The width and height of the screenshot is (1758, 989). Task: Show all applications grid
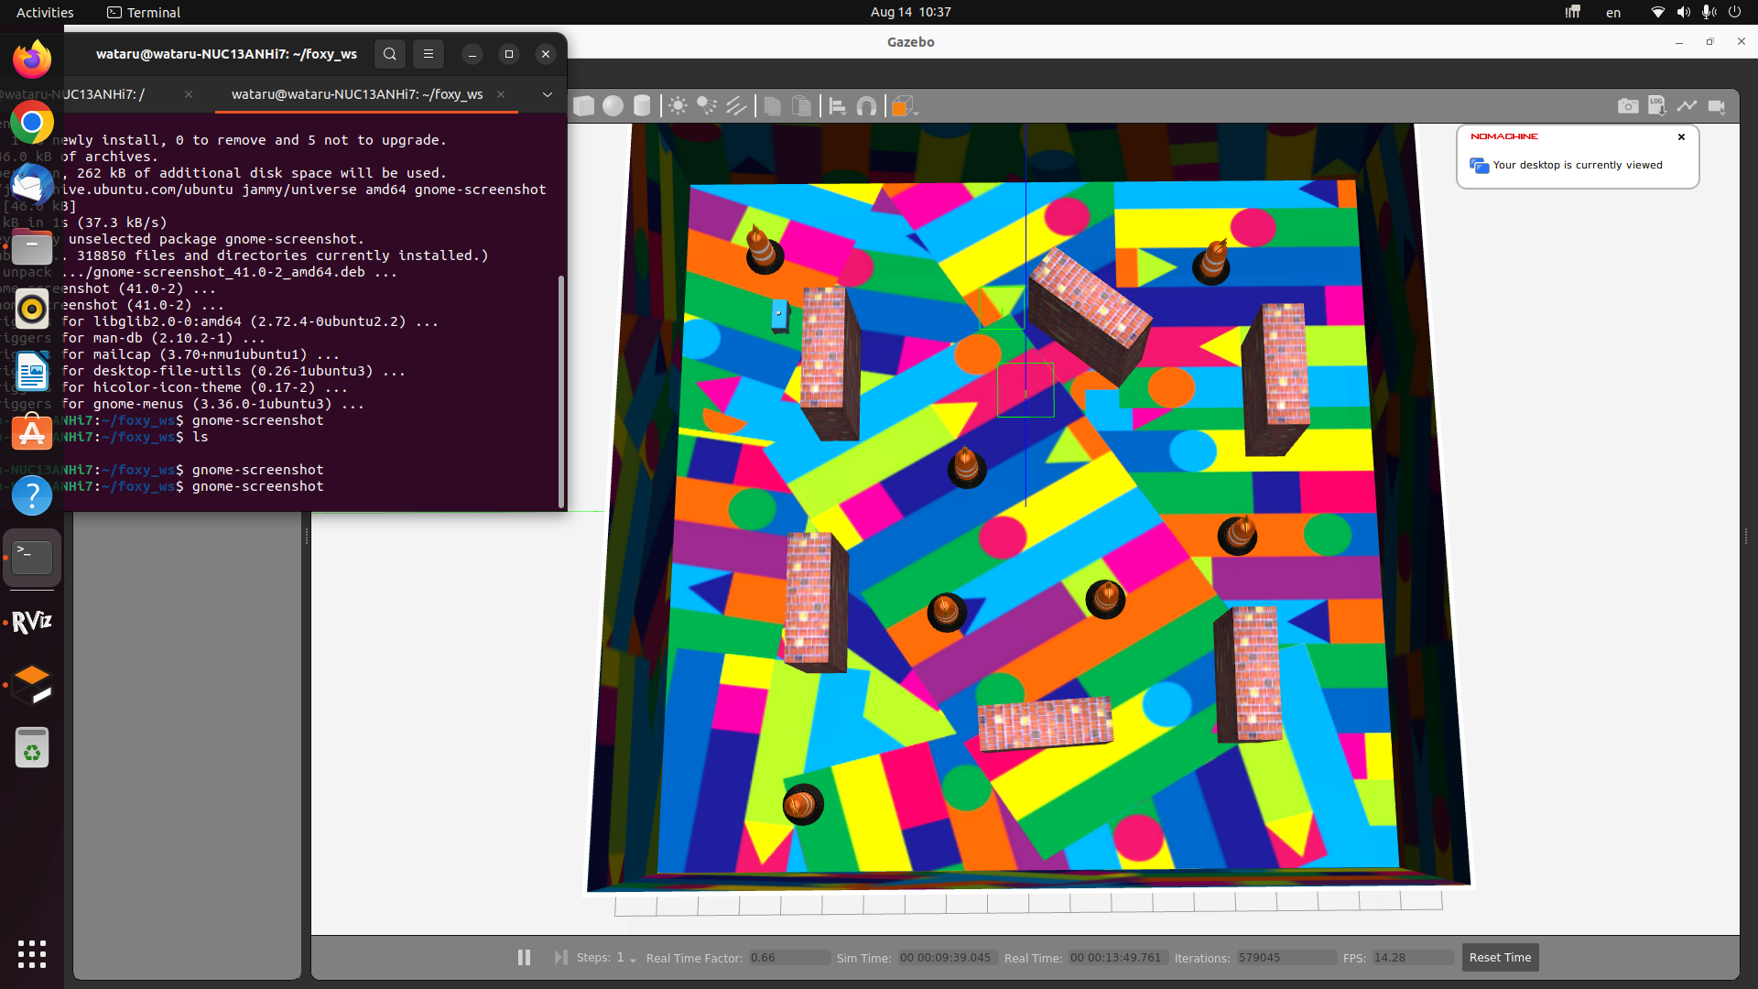click(32, 954)
